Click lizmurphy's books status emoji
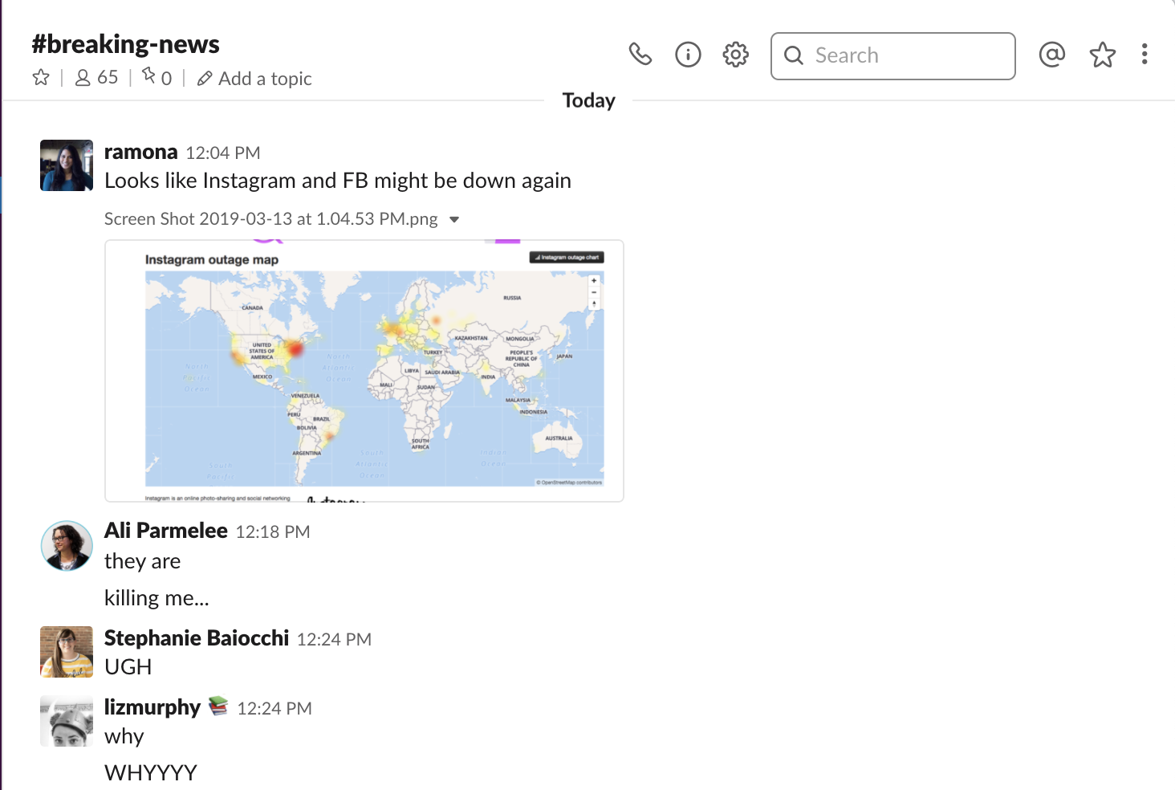This screenshot has width=1175, height=790. tap(218, 706)
